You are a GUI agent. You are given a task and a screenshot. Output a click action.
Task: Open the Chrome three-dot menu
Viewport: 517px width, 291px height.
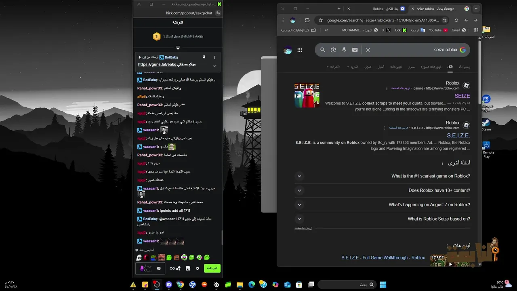click(x=283, y=20)
